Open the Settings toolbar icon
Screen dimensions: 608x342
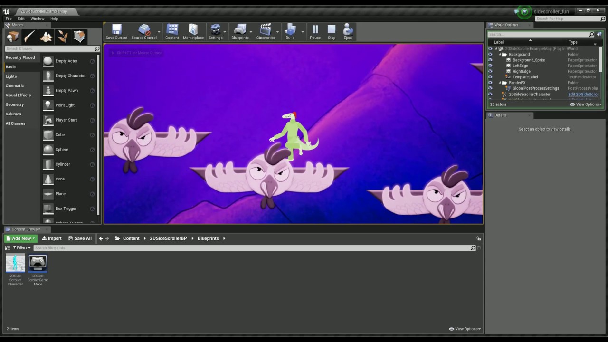[x=216, y=32]
